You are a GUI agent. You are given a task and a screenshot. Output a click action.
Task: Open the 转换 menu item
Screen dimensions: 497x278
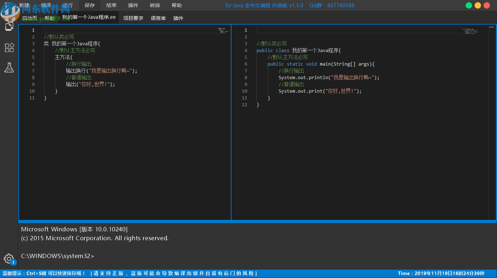click(155, 5)
